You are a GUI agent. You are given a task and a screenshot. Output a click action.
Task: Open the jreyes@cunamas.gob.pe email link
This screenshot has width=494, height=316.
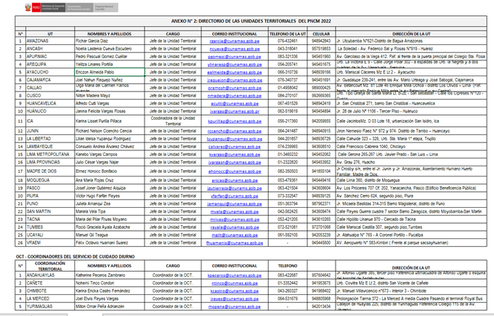[x=235, y=299]
